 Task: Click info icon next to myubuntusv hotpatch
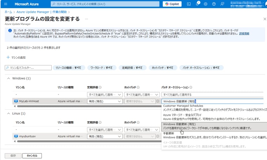158,136
